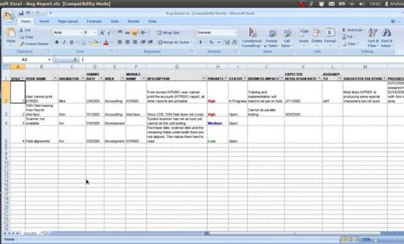The image size is (404, 244).
Task: Click the Increase Font Size icon
Action: [x=102, y=33]
